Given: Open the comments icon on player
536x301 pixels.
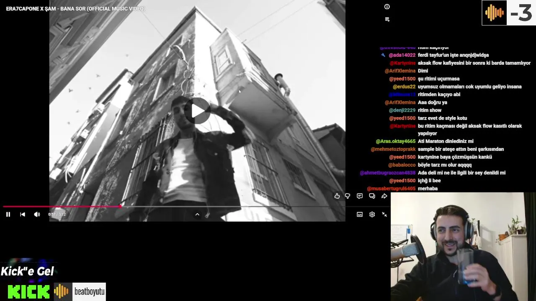Looking at the screenshot, I should tap(360, 196).
